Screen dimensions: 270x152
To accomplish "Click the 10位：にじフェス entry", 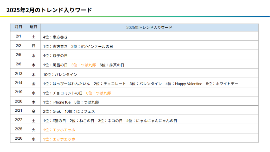I will 80,111.
